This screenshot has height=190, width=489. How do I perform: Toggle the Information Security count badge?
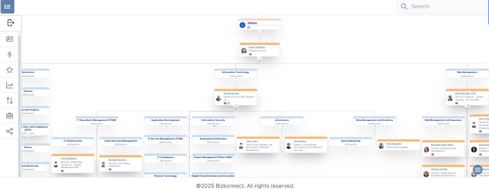point(213,126)
